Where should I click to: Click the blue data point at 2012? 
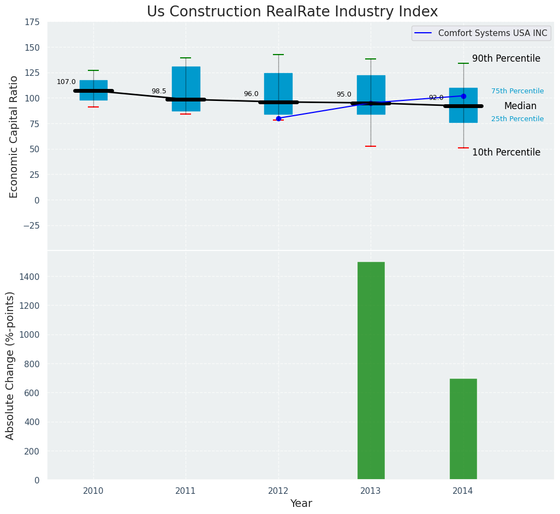pyautogui.click(x=278, y=118)
